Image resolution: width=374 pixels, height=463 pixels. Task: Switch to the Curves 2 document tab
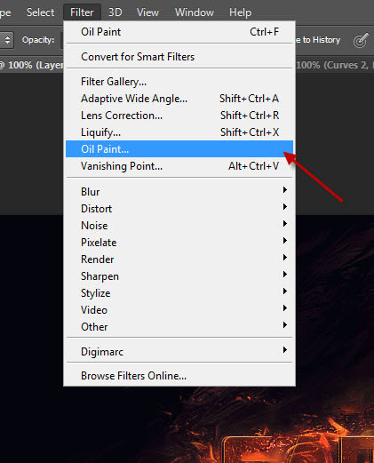335,65
